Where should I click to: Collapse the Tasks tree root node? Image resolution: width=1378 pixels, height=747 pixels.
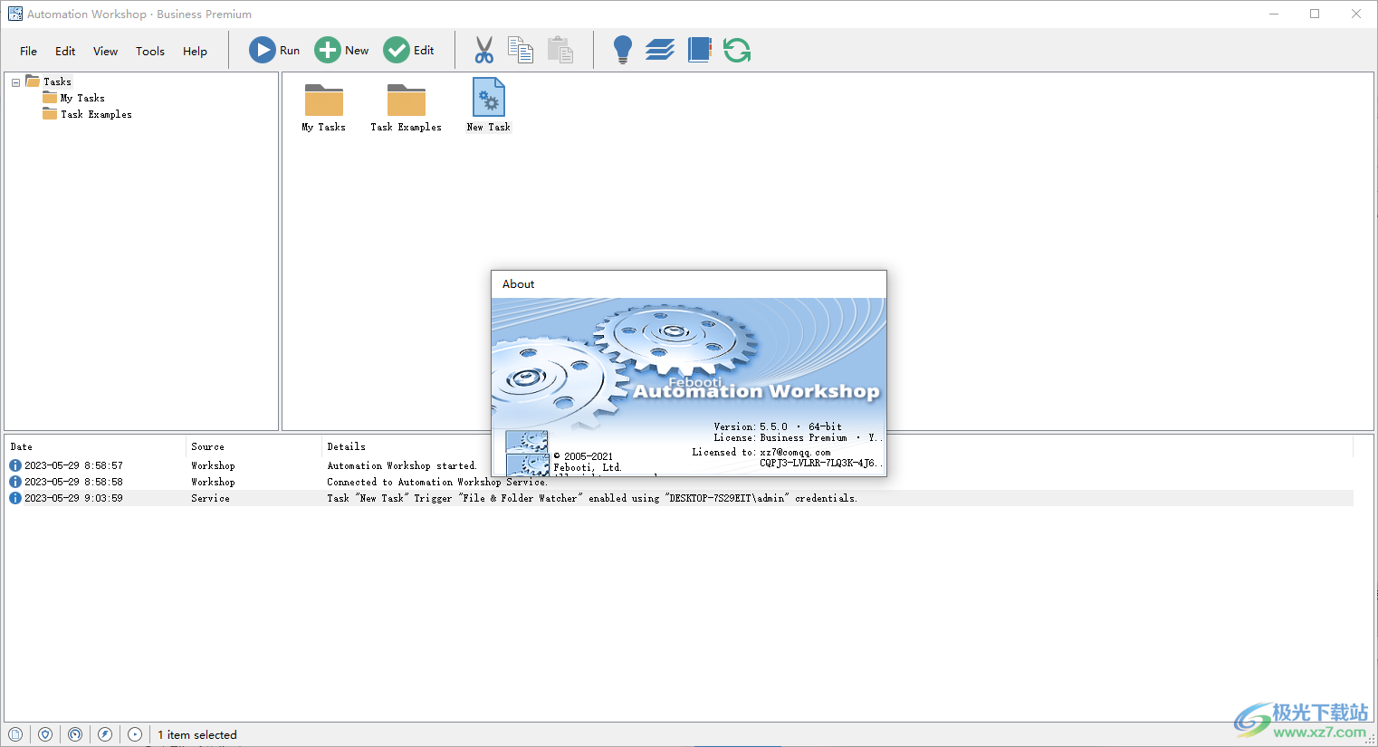point(15,82)
